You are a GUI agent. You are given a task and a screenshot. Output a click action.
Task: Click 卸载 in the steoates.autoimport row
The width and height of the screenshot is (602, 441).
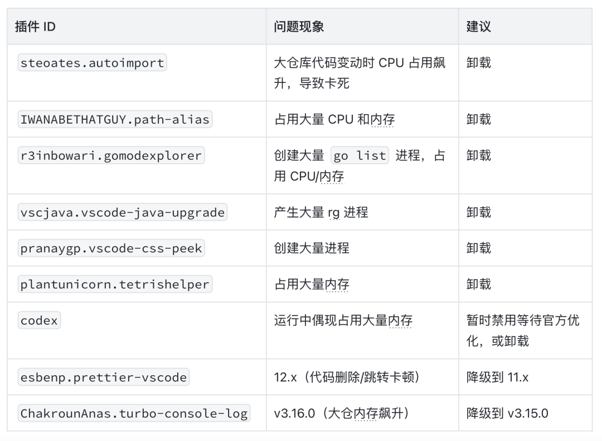pyautogui.click(x=479, y=62)
